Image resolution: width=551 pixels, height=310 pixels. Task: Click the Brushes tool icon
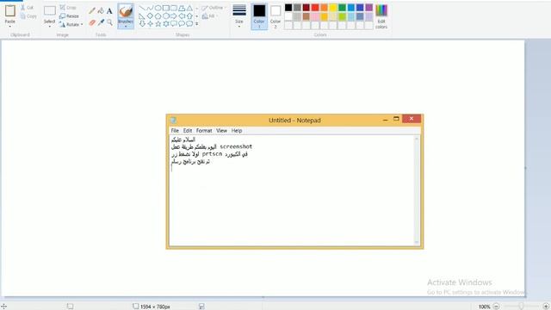126,11
